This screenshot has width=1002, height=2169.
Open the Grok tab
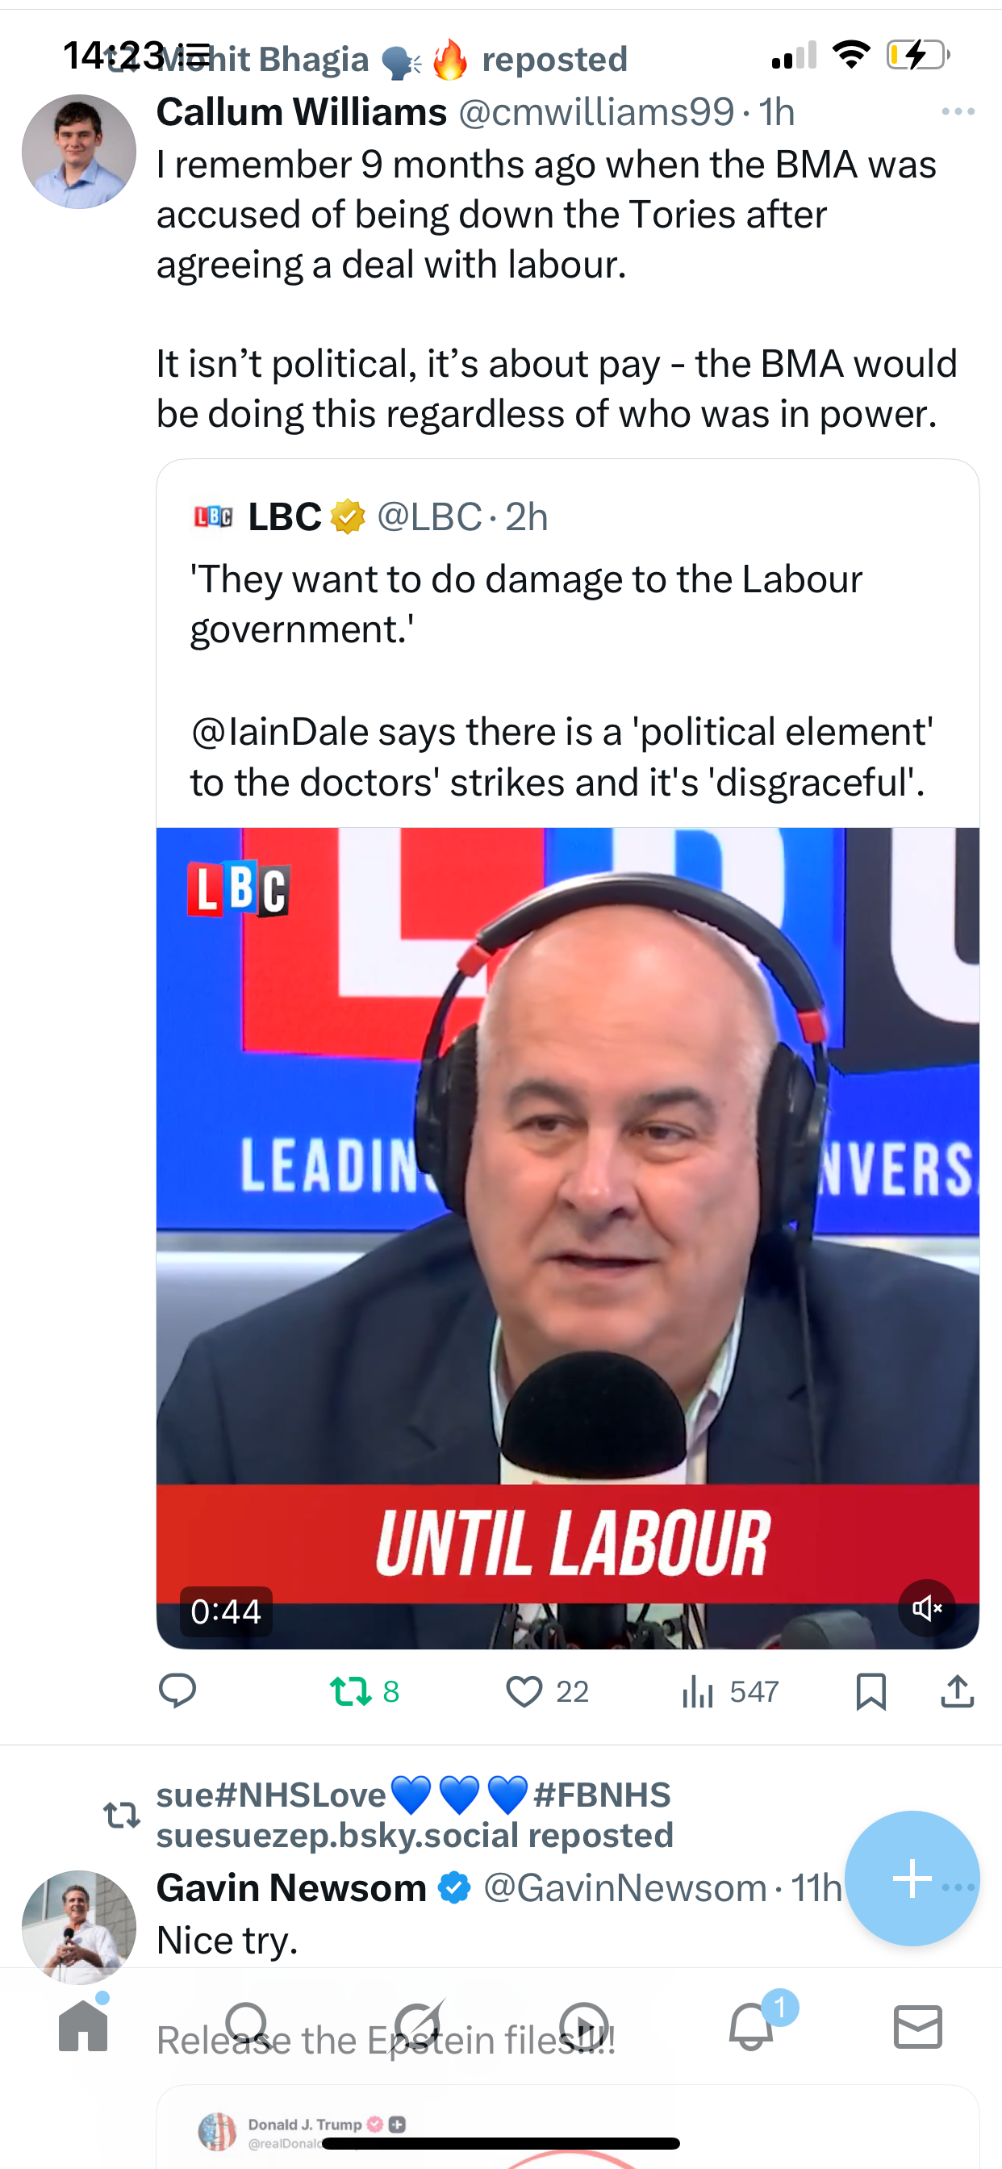pos(418,2025)
